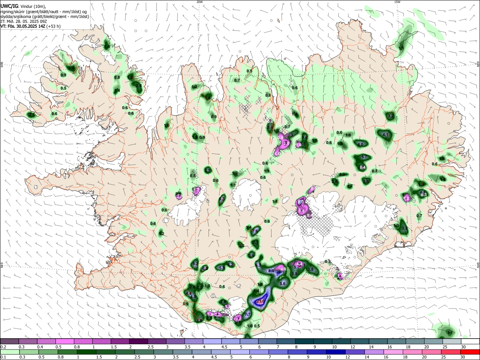Select the bright pink snow swatch between 0.5 and 0.8
This screenshot has width=480, height=360.
click(64, 341)
